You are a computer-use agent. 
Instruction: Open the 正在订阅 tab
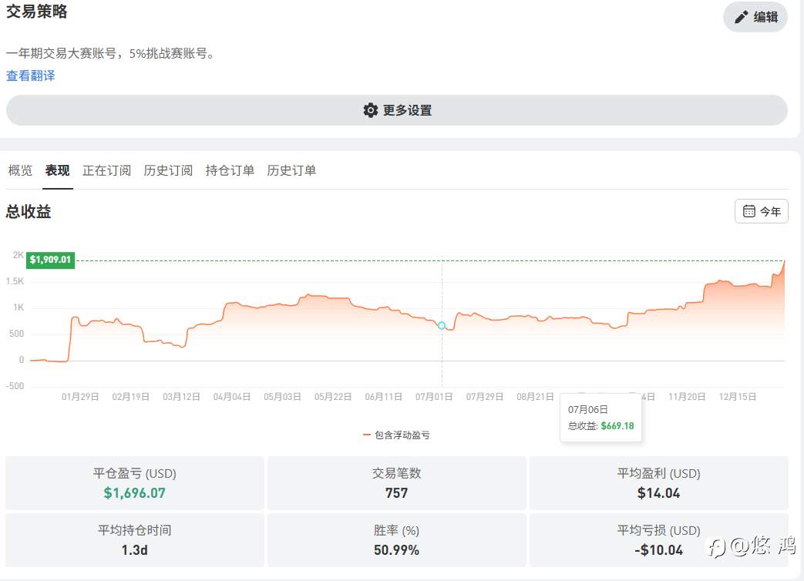[x=107, y=170]
